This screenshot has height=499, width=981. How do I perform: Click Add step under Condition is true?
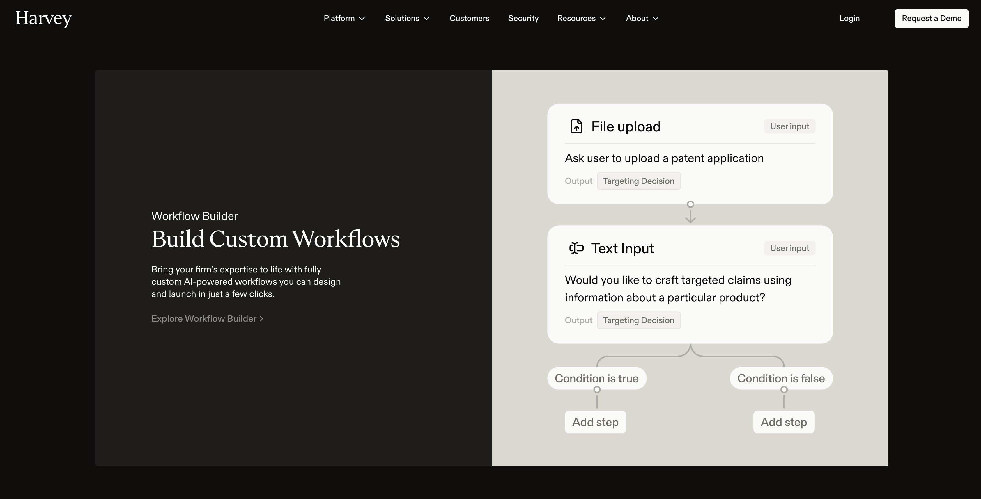595,422
